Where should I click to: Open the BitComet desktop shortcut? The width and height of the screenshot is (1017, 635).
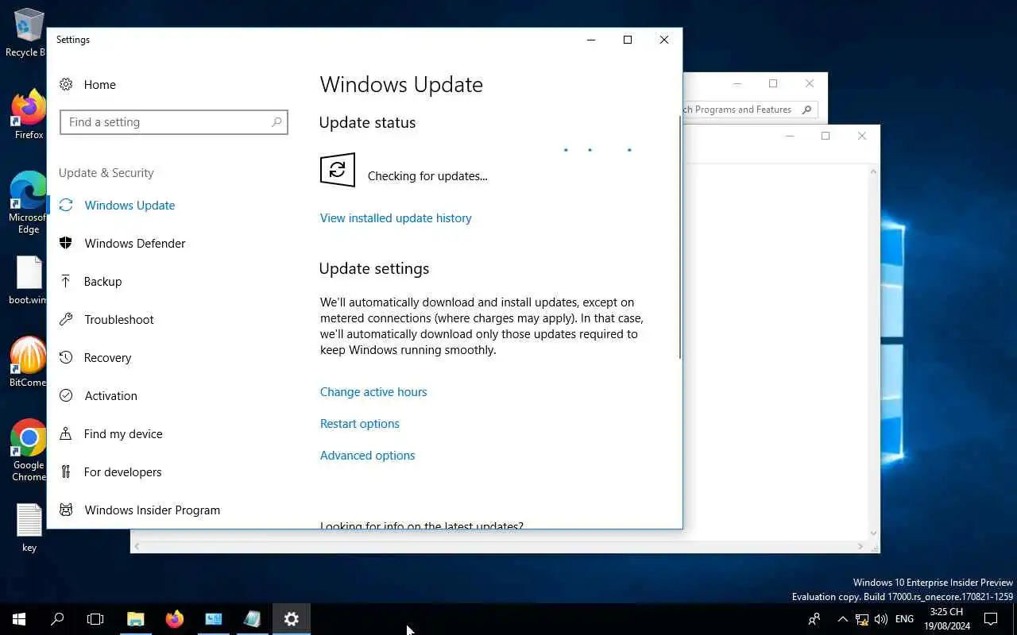point(29,363)
